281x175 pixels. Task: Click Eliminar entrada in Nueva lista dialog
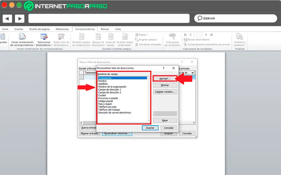[89, 133]
